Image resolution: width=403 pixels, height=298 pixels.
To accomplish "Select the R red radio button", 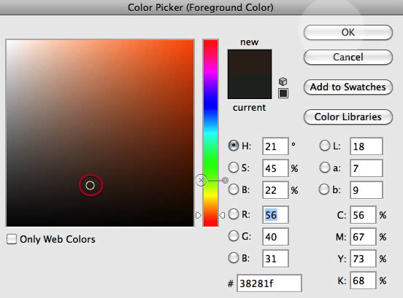I will pos(234,214).
